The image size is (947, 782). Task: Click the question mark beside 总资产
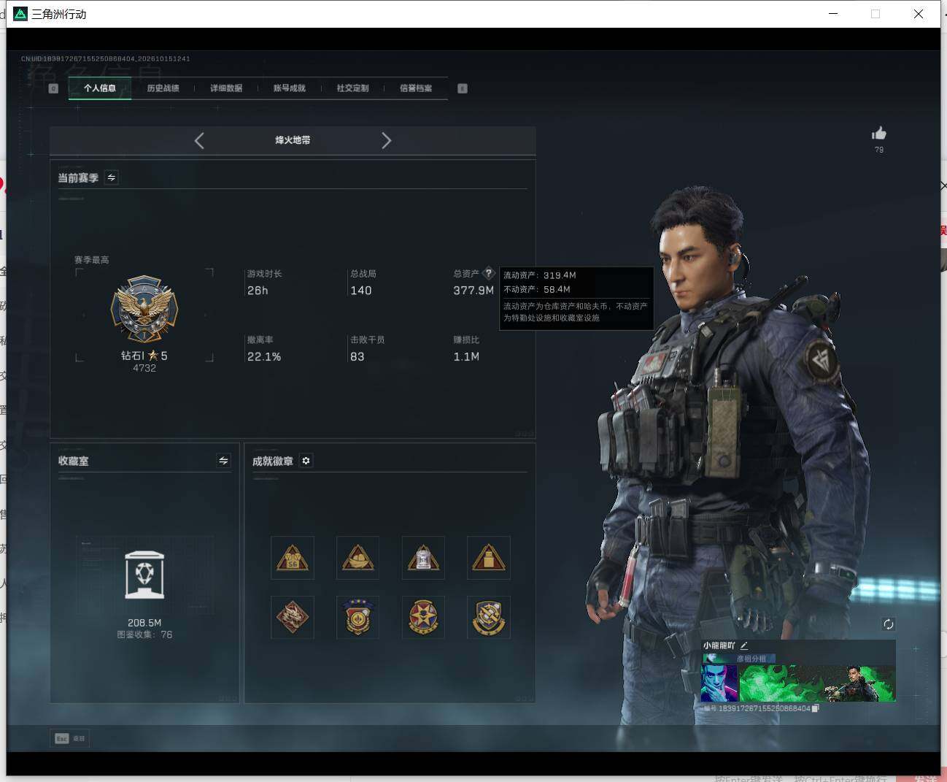pos(489,273)
